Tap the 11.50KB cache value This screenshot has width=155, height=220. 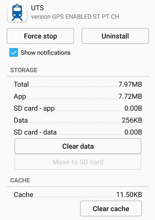tap(129, 195)
